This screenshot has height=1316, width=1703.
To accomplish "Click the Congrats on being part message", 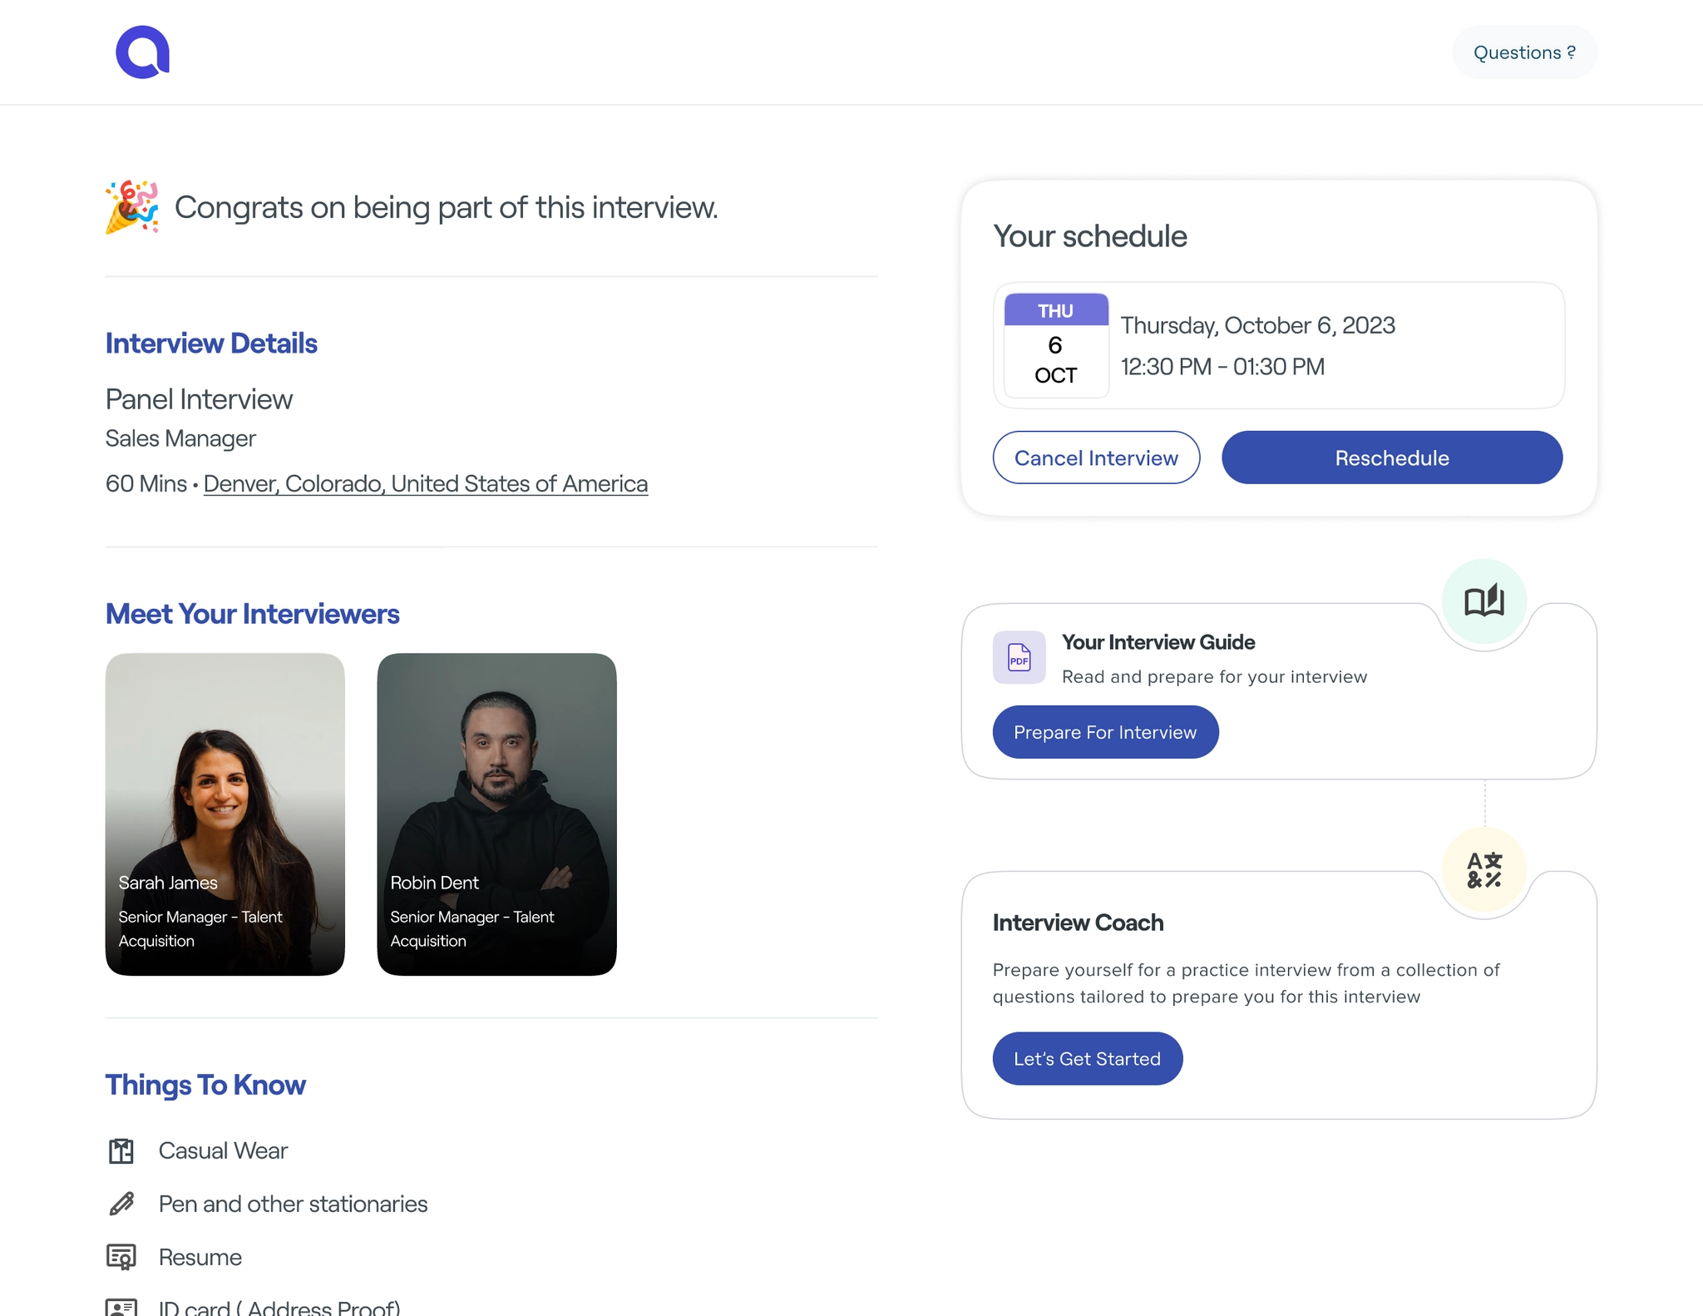I will [447, 207].
